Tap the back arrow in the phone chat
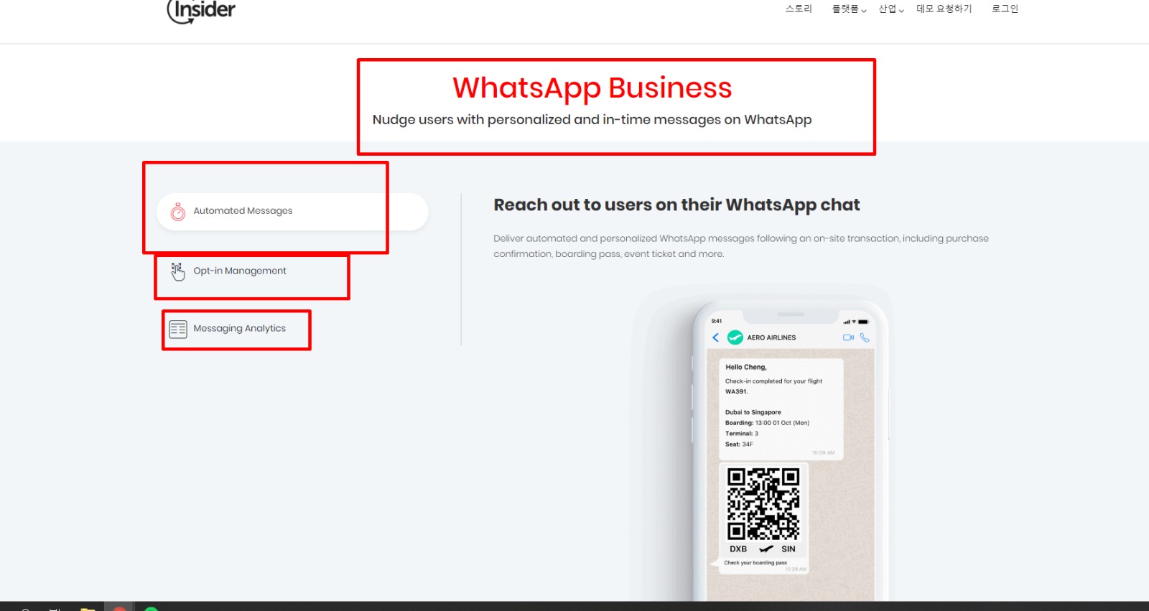Viewport: 1149px width, 611px height. click(715, 337)
